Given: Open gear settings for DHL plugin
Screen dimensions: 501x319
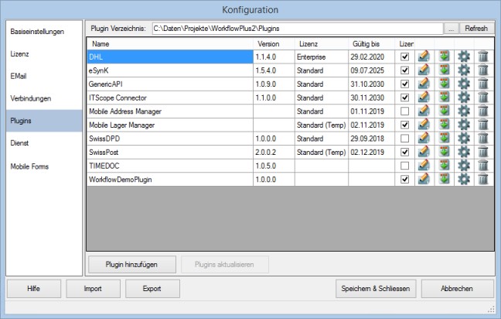Looking at the screenshot, I should 464,57.
